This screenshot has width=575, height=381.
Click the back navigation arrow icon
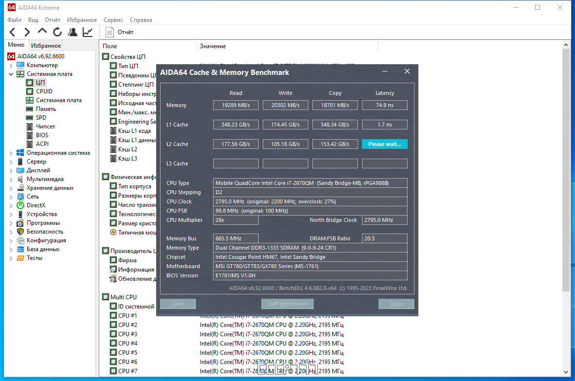[13, 32]
